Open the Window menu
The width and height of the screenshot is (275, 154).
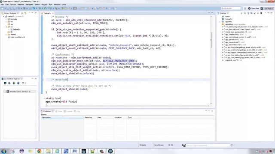coord(57,5)
